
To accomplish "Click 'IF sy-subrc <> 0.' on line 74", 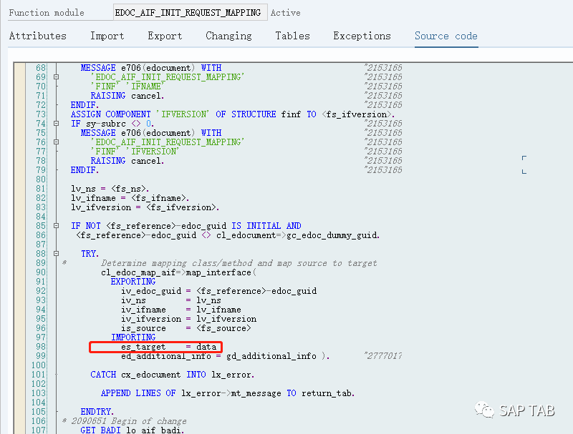I will [x=112, y=124].
